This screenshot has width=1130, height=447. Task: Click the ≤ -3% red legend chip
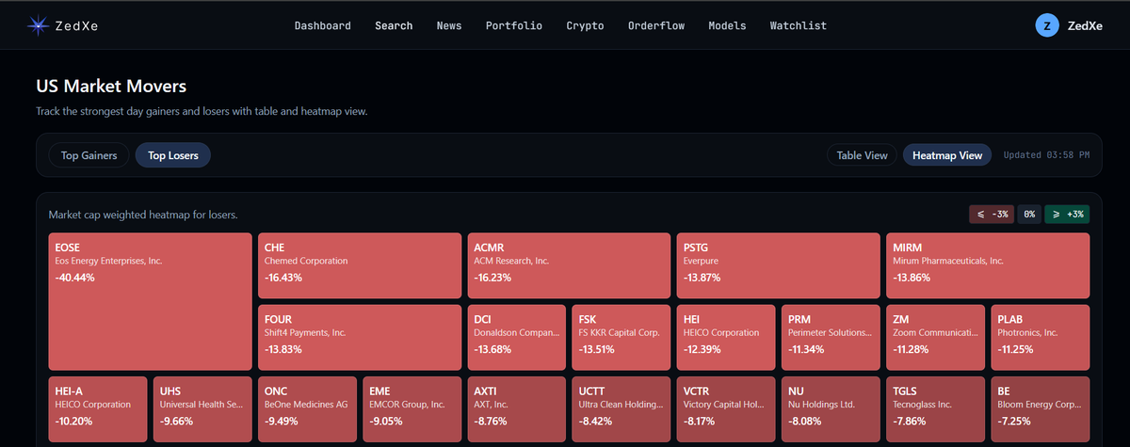992,215
